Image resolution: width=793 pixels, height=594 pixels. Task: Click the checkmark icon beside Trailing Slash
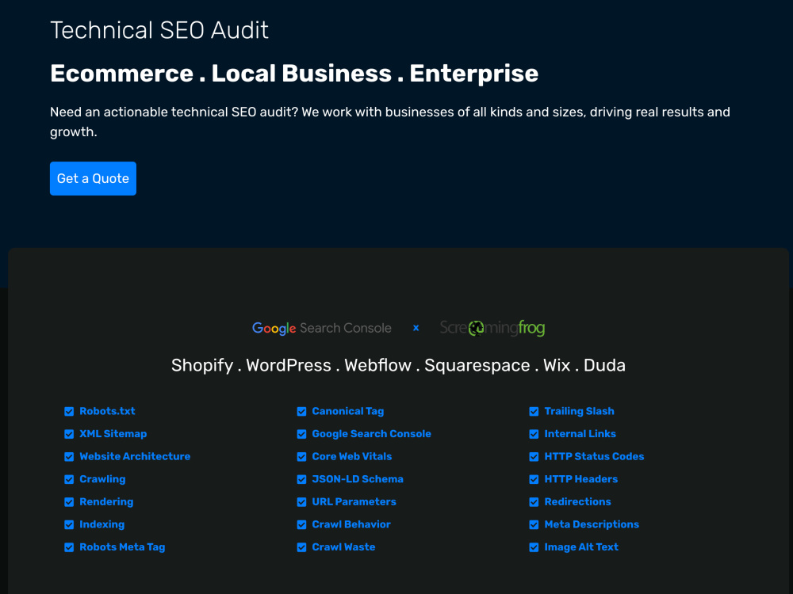(534, 412)
